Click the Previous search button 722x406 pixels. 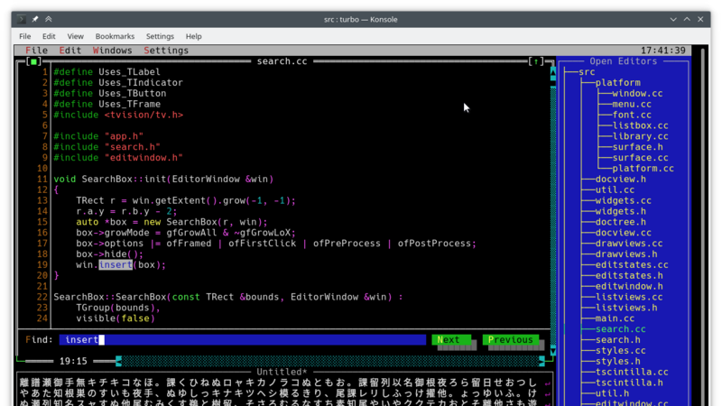click(511, 340)
